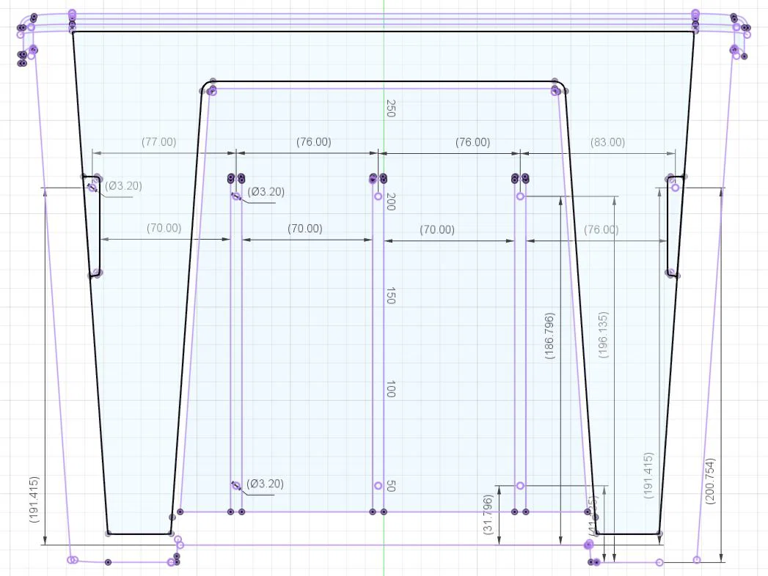Click the (76.00) dimension beside (83.00)
The width and height of the screenshot is (768, 576).
472,142
